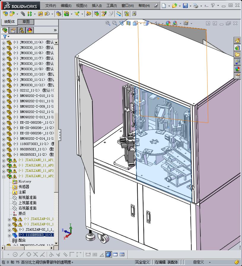Click the New Motion Study gear icon
This screenshot has height=266, width=242.
(88, 14)
